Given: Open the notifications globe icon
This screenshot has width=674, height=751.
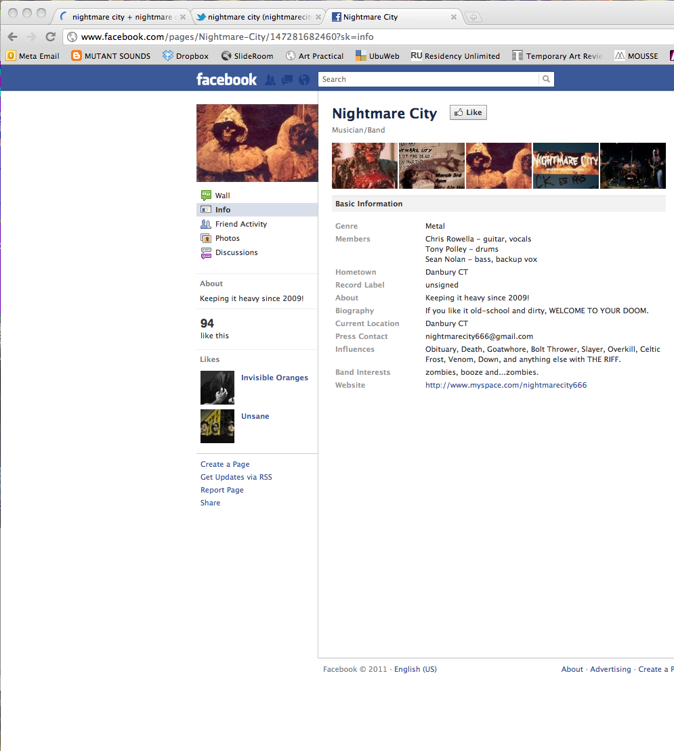Looking at the screenshot, I should pyautogui.click(x=304, y=80).
